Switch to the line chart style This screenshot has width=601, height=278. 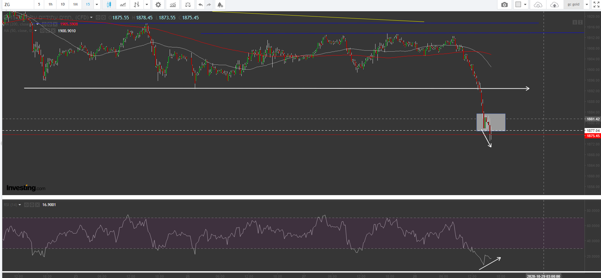[123, 5]
